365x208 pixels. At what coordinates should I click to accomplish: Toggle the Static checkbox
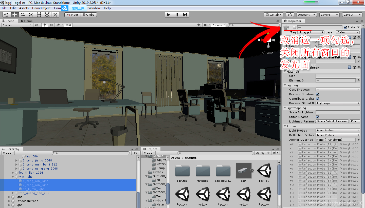(x=345, y=27)
